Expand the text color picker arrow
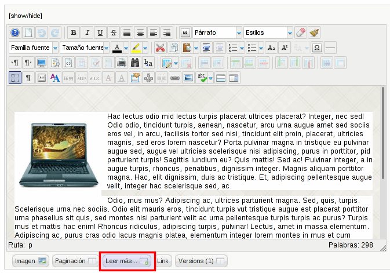The image size is (390, 273). click(126, 48)
